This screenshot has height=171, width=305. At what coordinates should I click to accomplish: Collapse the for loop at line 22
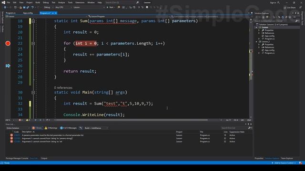[33, 44]
